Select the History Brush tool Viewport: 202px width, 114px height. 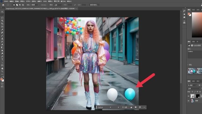point(2,41)
